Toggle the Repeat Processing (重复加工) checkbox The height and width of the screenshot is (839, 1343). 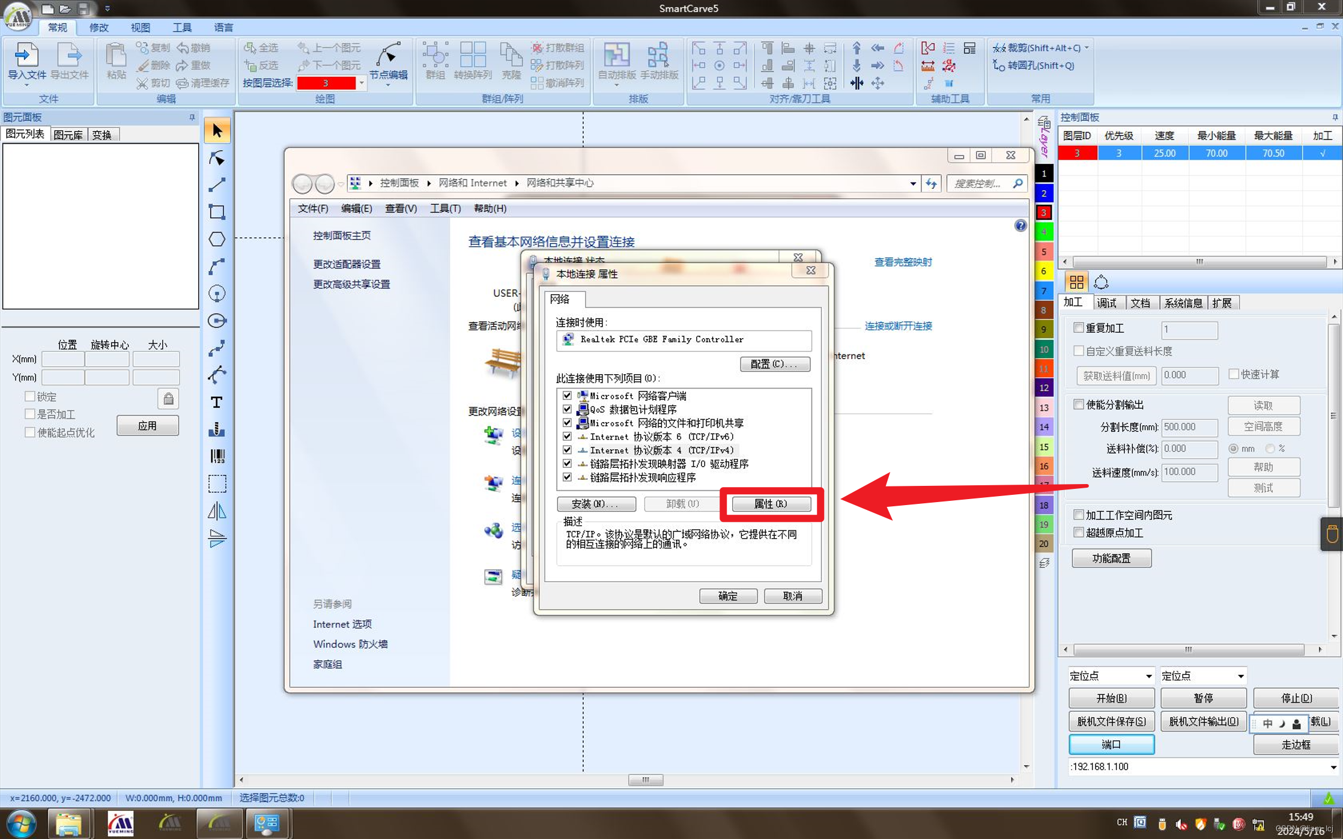[1079, 328]
